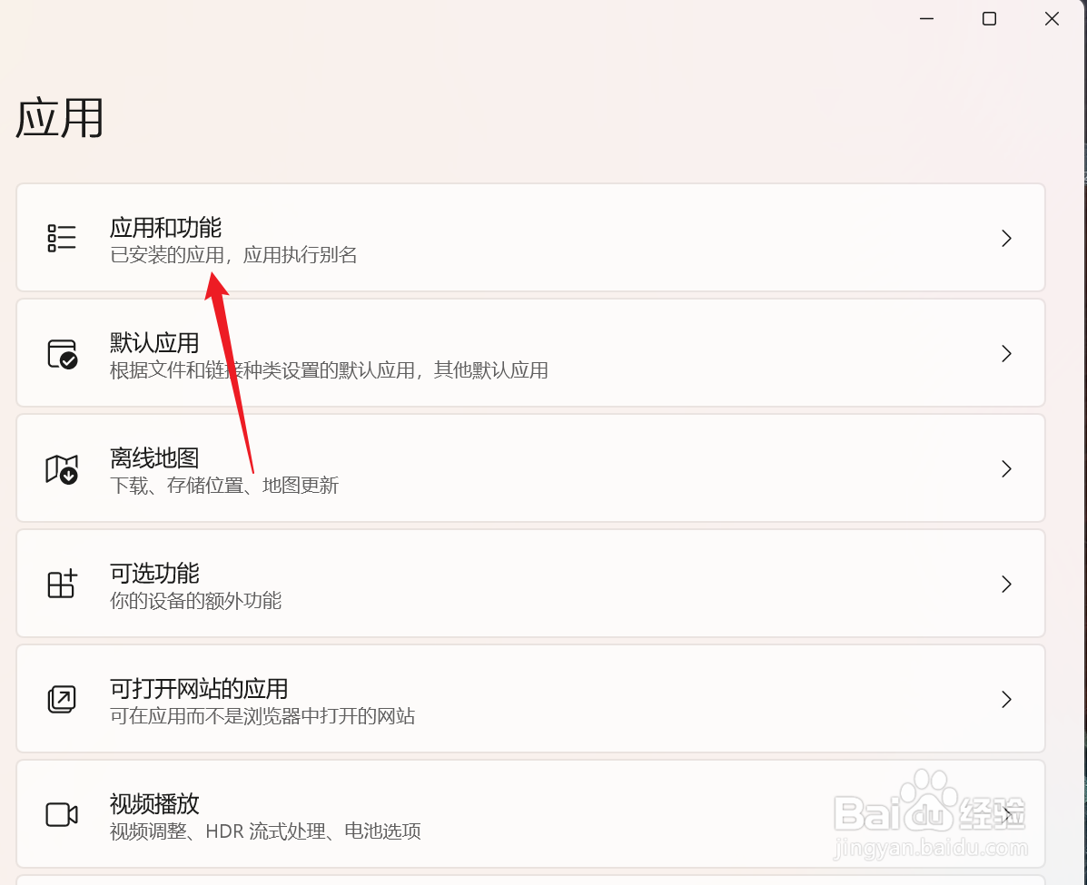
Task: Expand the 离线地图 chevron arrow
Action: point(1006,468)
